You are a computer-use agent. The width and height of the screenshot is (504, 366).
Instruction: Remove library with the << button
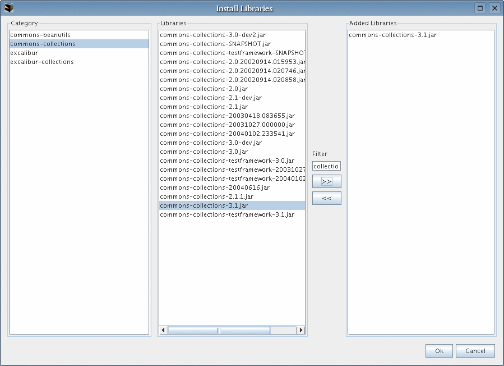point(327,198)
